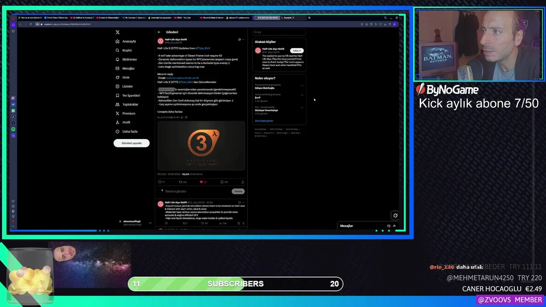Open Şerif trend
Image resolution: width=546 pixels, height=307 pixels.
258,98
